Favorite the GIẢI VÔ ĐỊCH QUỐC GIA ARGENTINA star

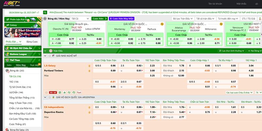[x=49, y=97]
